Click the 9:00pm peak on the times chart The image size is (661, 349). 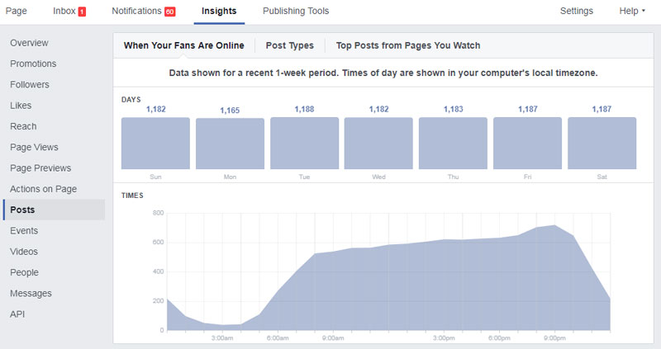click(554, 225)
